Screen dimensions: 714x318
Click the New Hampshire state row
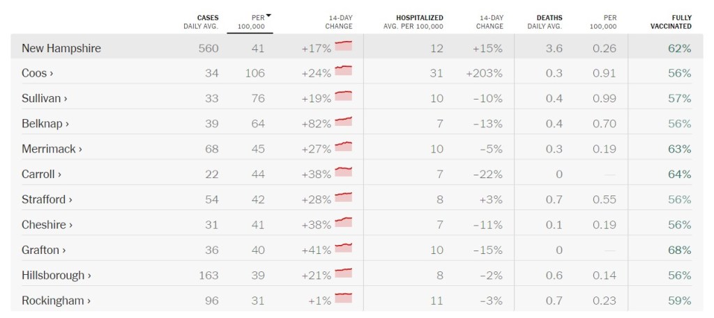(x=61, y=48)
